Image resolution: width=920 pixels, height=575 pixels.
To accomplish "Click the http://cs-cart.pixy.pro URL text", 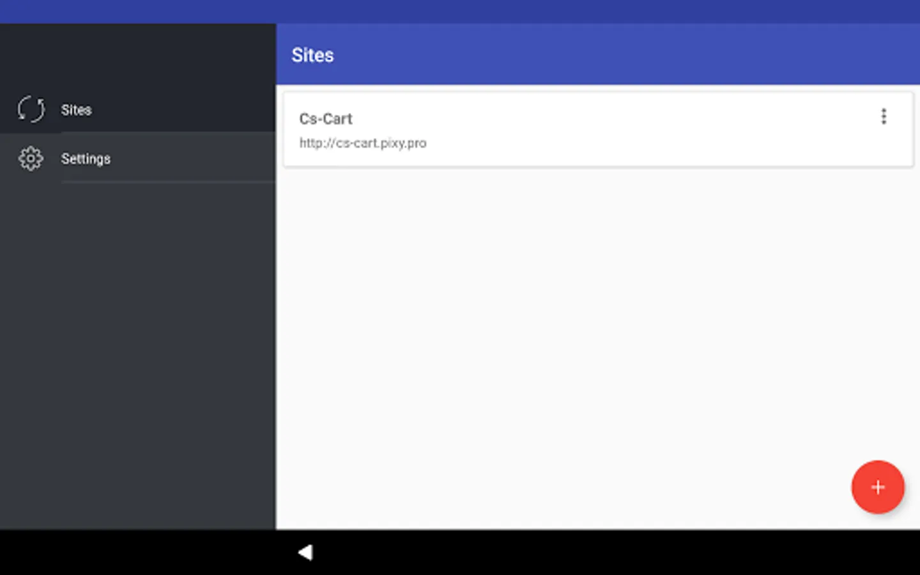I will pyautogui.click(x=363, y=143).
